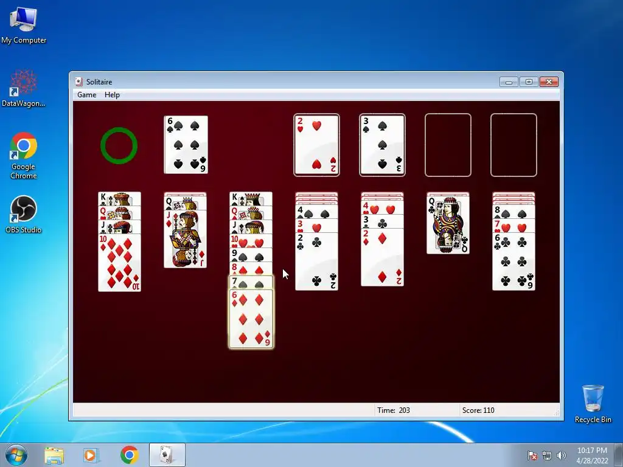Select the 8 of spades in seventh column

click(x=513, y=213)
